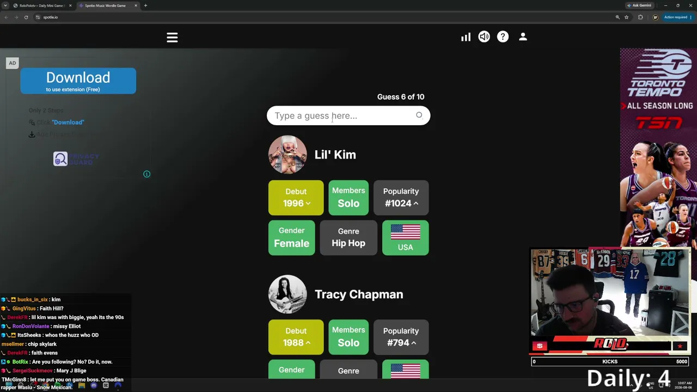Click the search magnifier in guess box

(419, 115)
